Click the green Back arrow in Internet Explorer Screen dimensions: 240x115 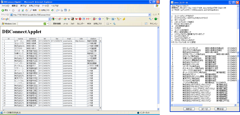pos(2,10)
